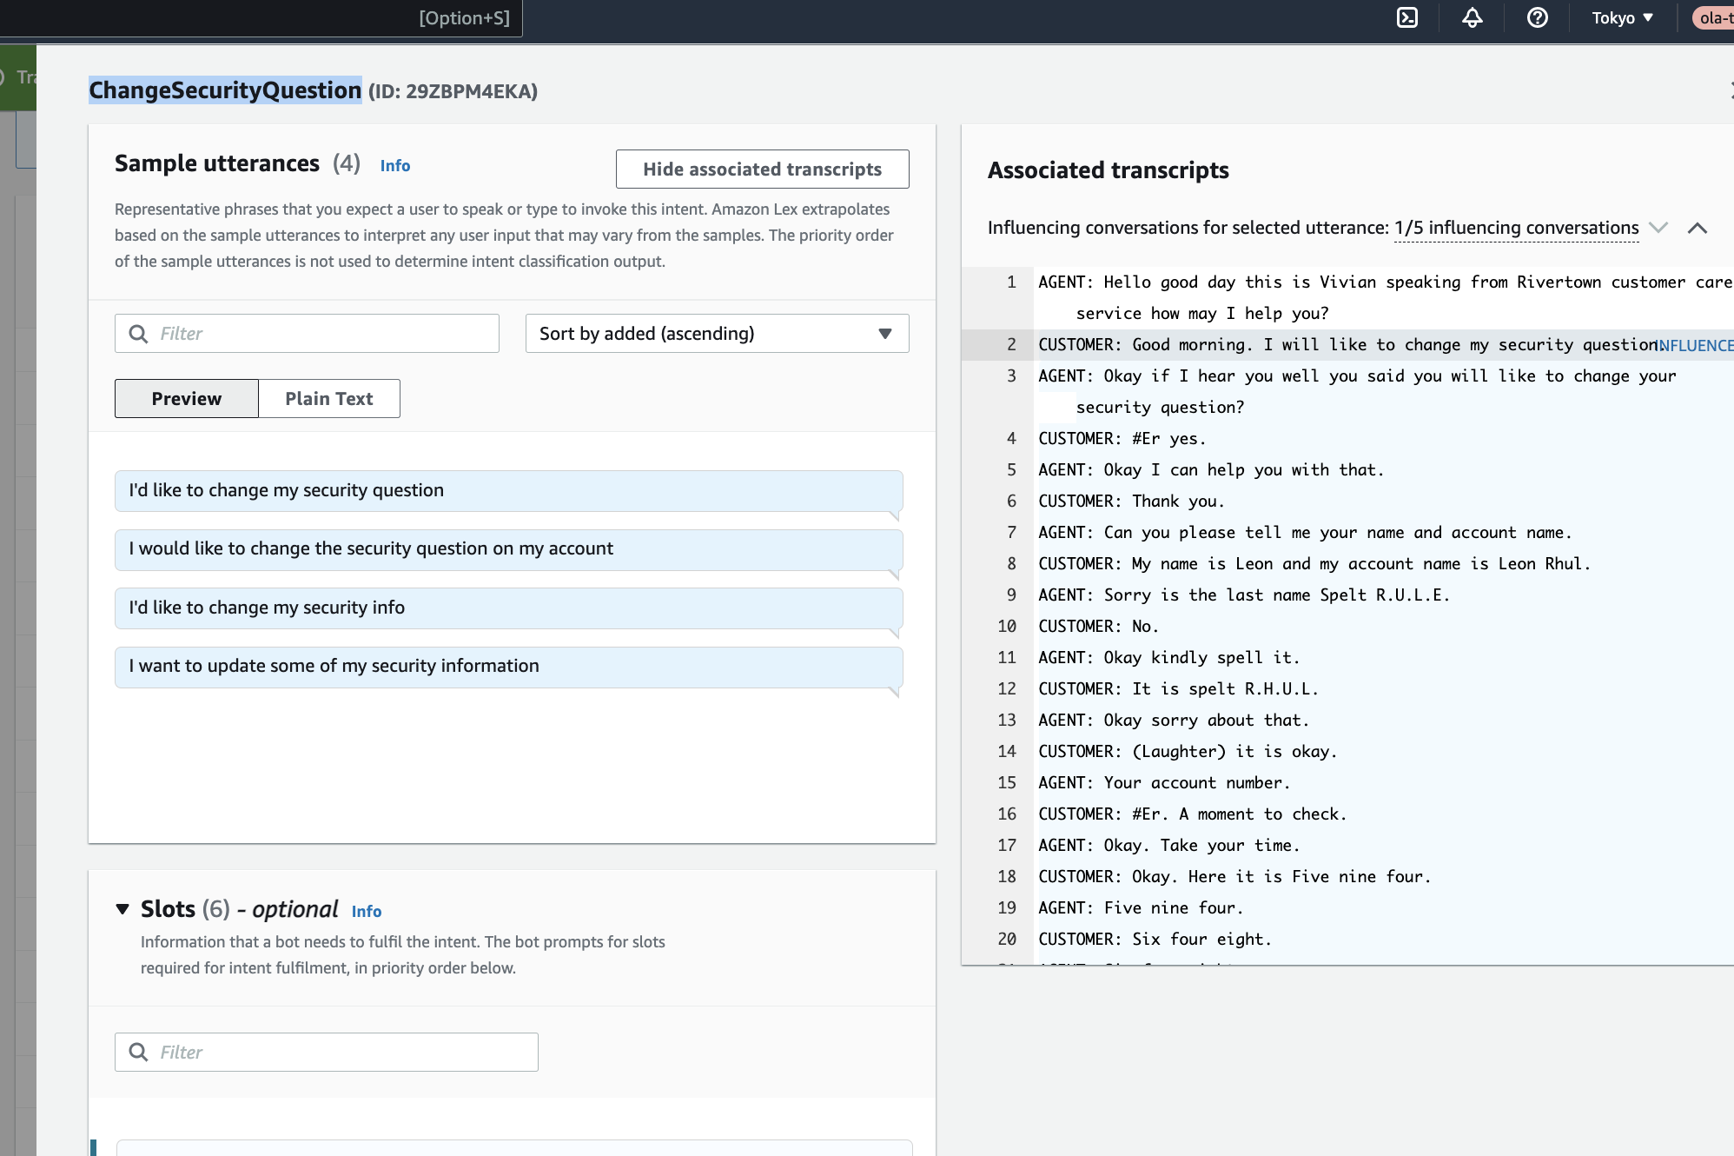Click the Hide associated transcripts button
Viewport: 1734px width, 1156px height.
pos(762,169)
